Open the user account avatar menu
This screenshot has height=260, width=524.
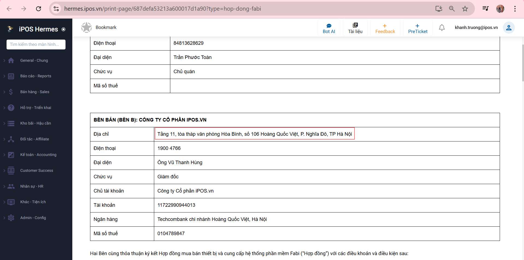pyautogui.click(x=509, y=28)
